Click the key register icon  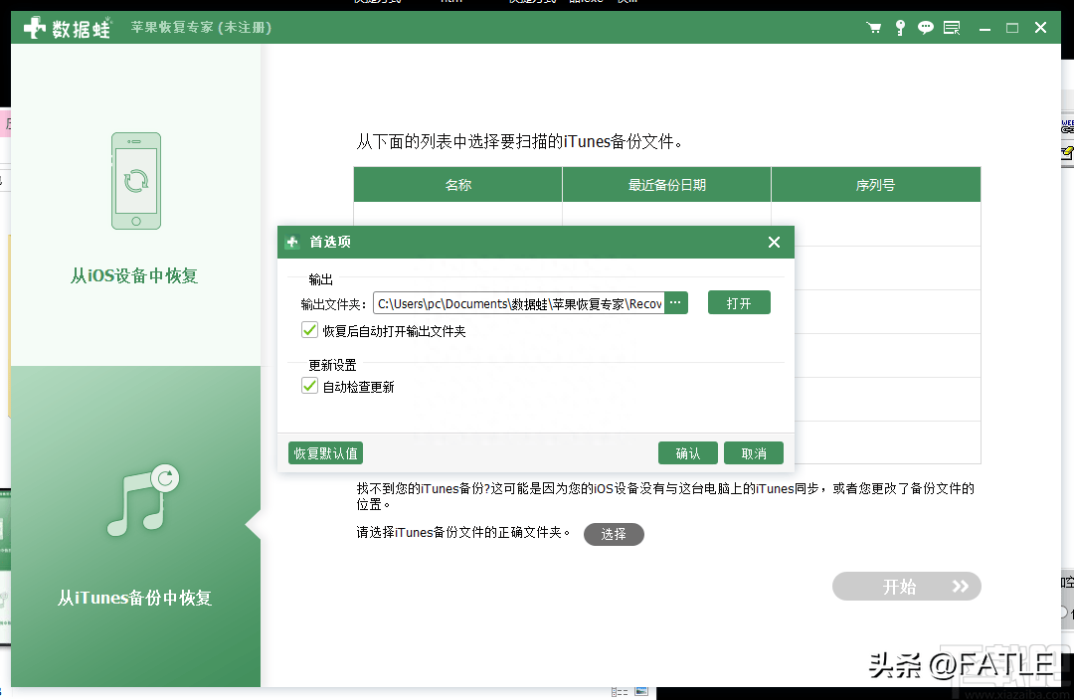[900, 28]
